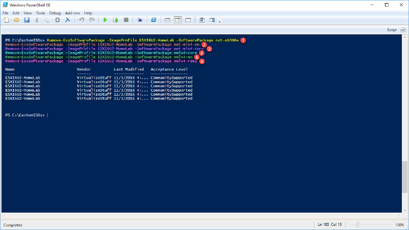Save the script with the floppy disk icon
Viewport: 409px width, 230px height.
(x=27, y=20)
